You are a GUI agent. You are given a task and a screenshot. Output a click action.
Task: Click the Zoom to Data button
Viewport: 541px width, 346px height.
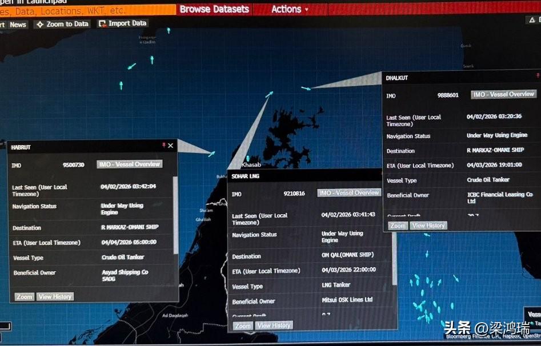(x=63, y=24)
